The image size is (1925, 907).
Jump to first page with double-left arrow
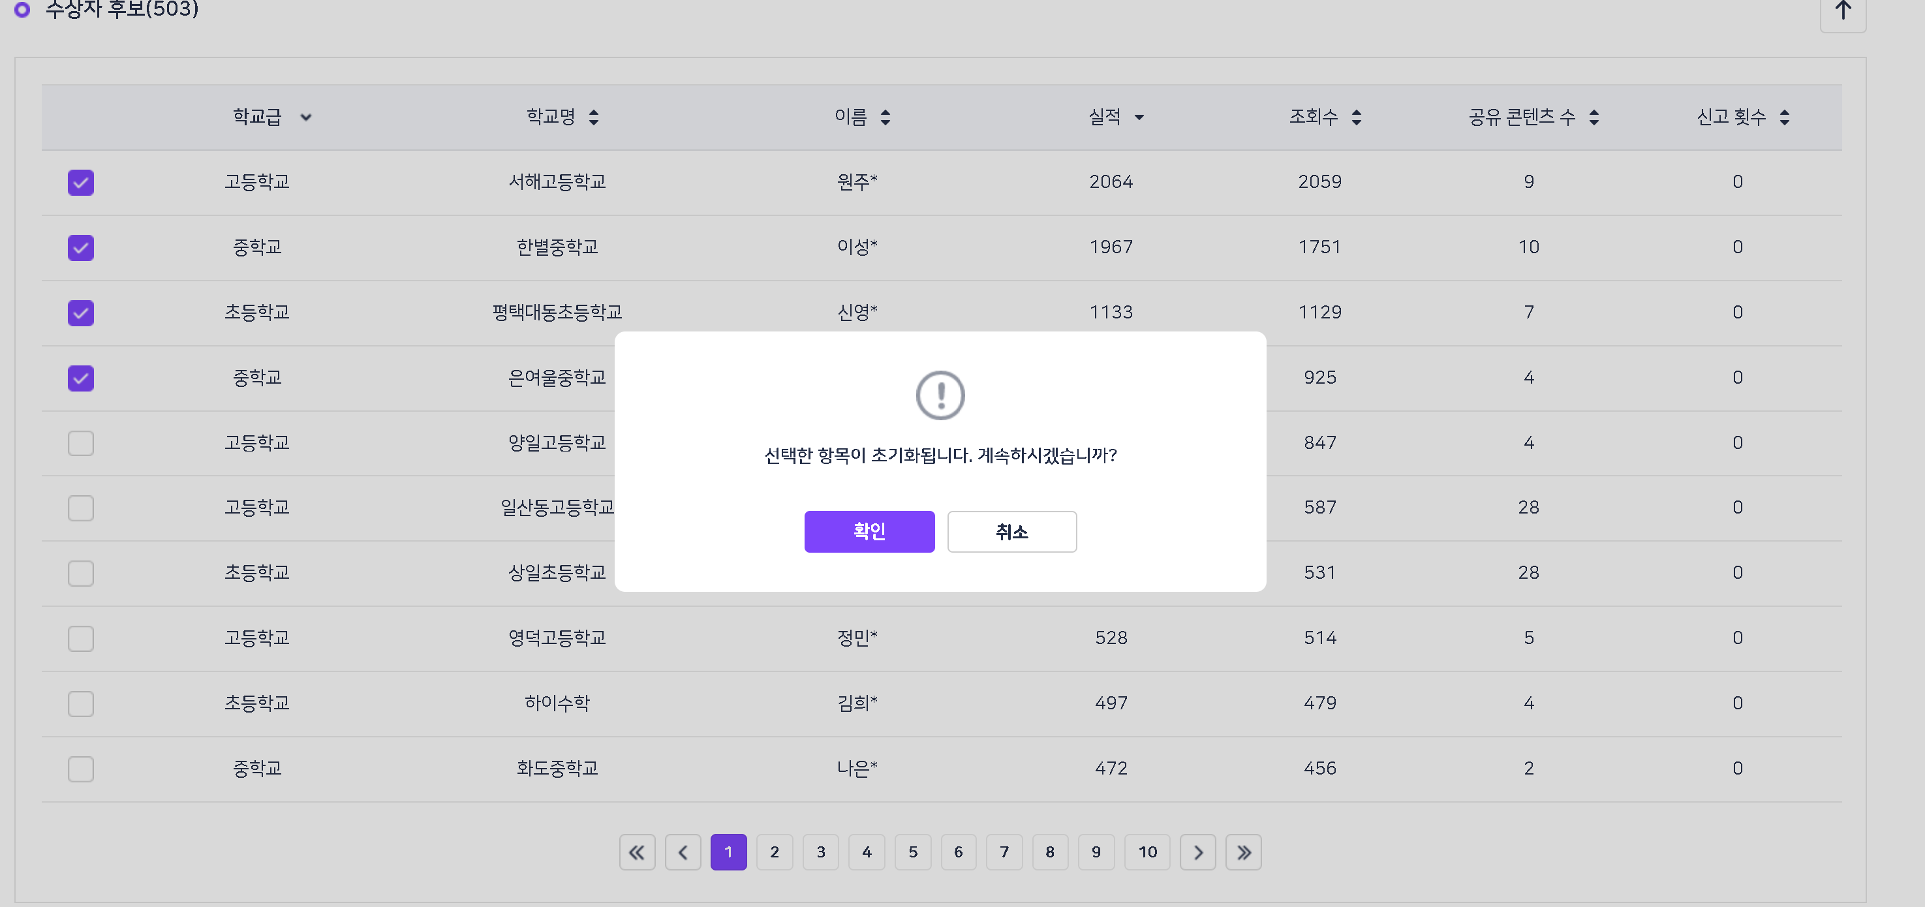637,852
